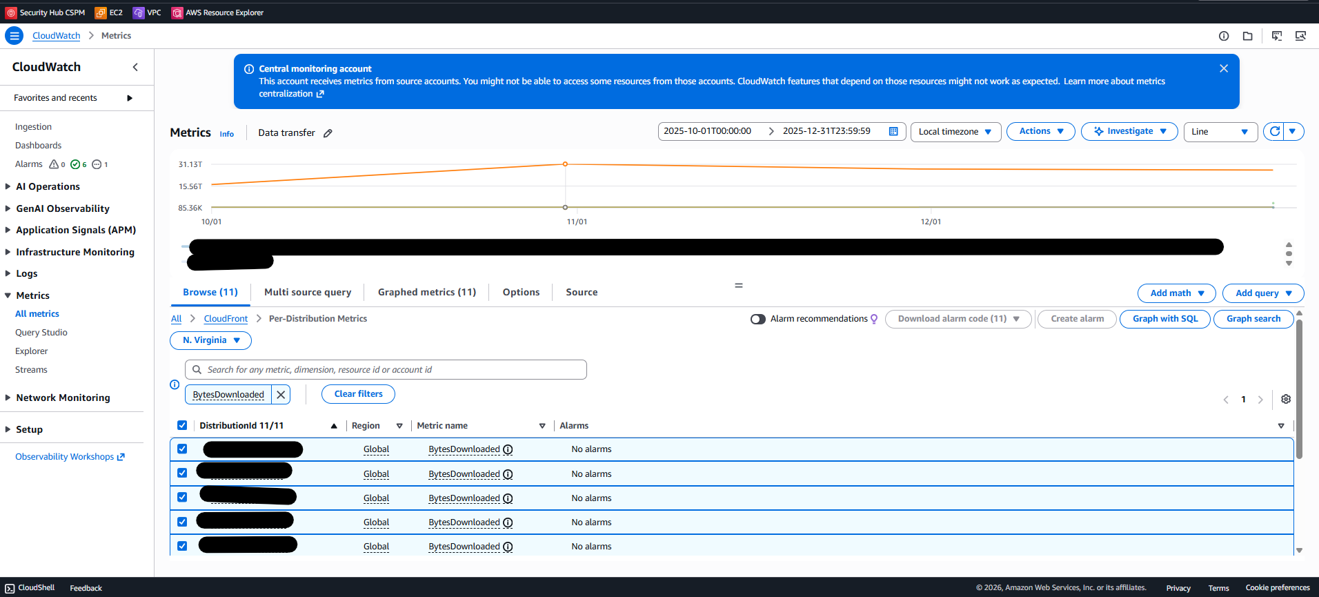
Task: Click the resize handle between graph and table
Action: 739,285
